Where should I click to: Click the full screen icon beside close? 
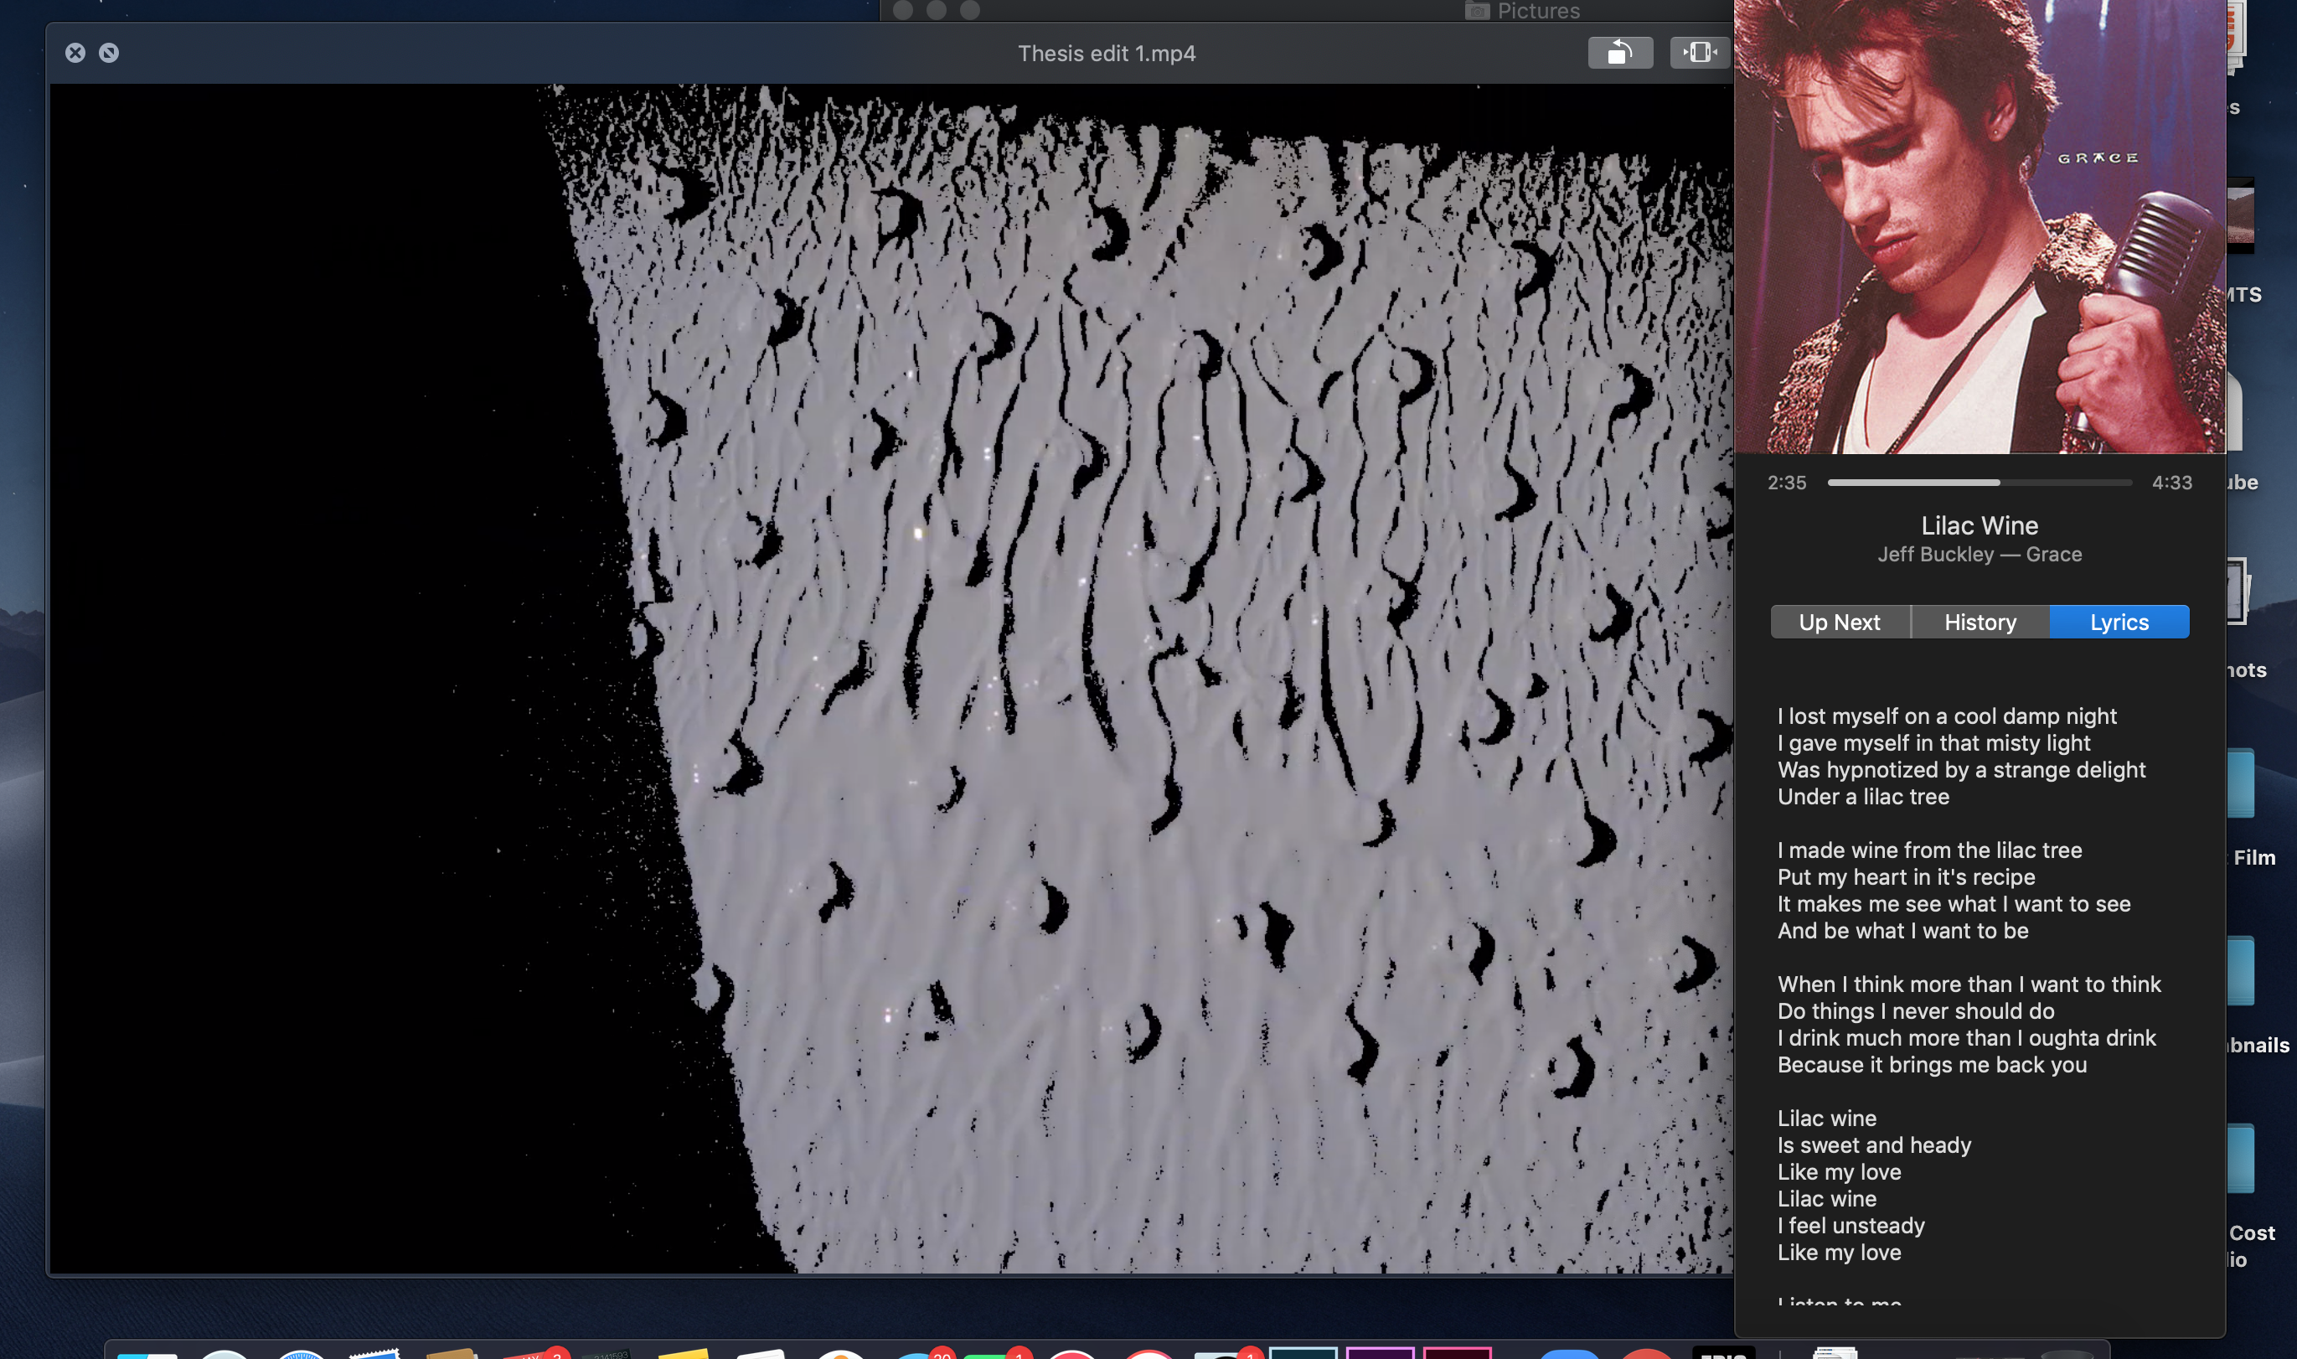tap(109, 53)
